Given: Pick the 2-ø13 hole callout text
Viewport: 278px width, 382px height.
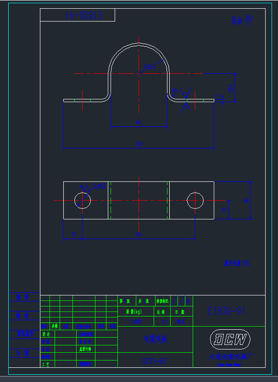Looking at the screenshot, I should (x=99, y=186).
